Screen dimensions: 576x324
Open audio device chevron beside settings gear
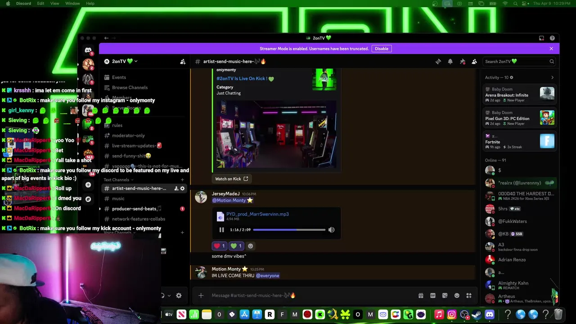pyautogui.click(x=169, y=296)
